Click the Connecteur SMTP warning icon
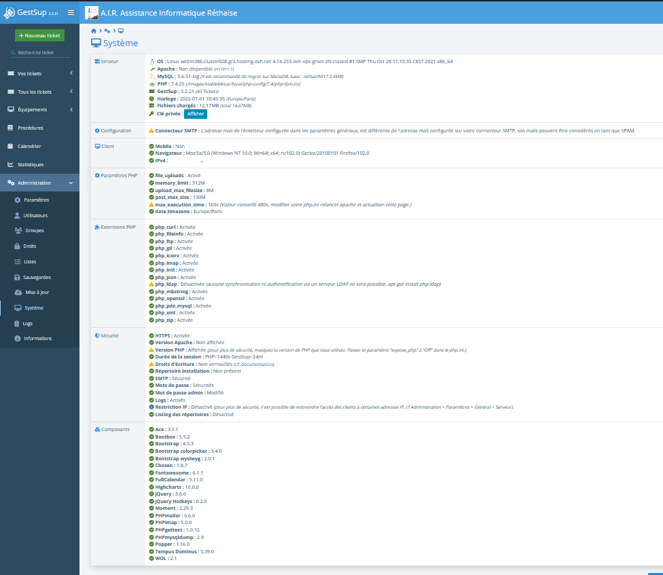 (x=151, y=130)
